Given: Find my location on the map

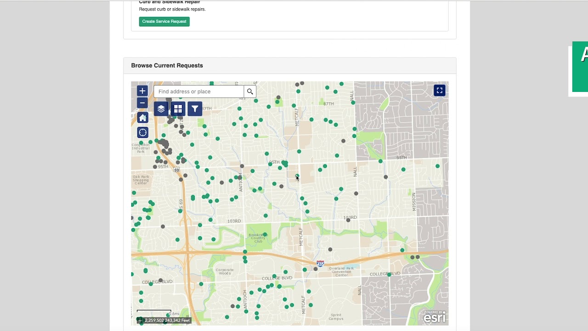Looking at the screenshot, I should click(x=142, y=133).
